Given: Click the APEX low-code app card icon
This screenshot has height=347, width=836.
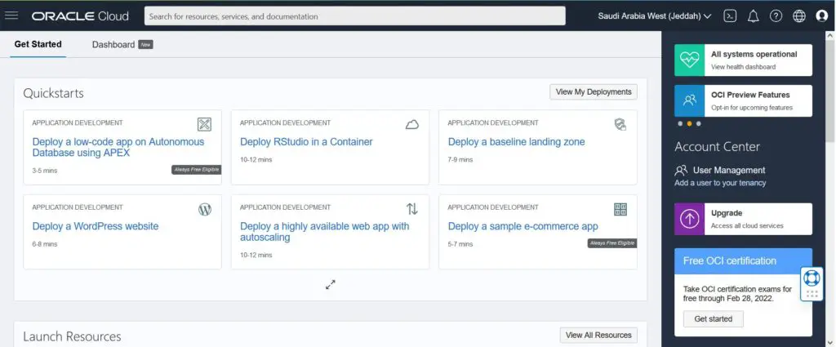Looking at the screenshot, I should [x=204, y=125].
